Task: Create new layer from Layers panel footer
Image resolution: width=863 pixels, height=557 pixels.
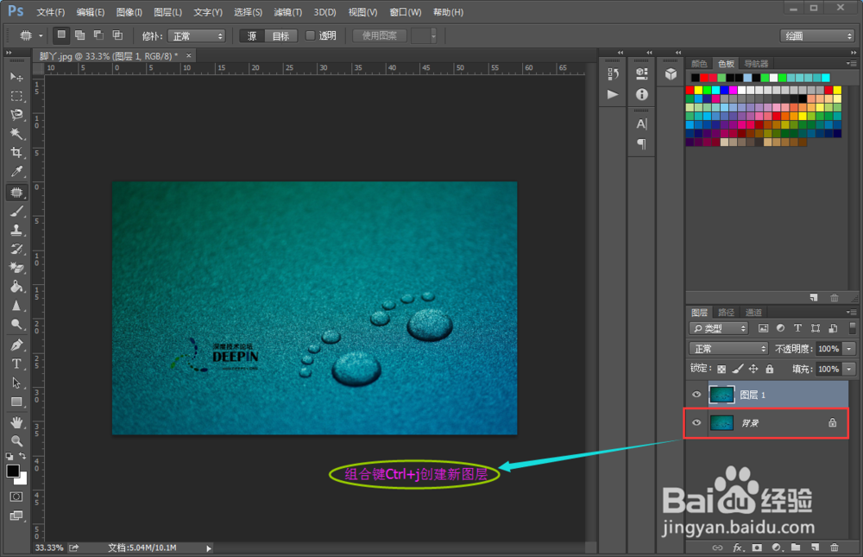Action: click(x=816, y=548)
